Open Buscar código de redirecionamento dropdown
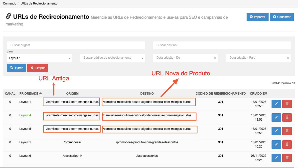Viewport: 298px width, 168px height. (x=113, y=58)
